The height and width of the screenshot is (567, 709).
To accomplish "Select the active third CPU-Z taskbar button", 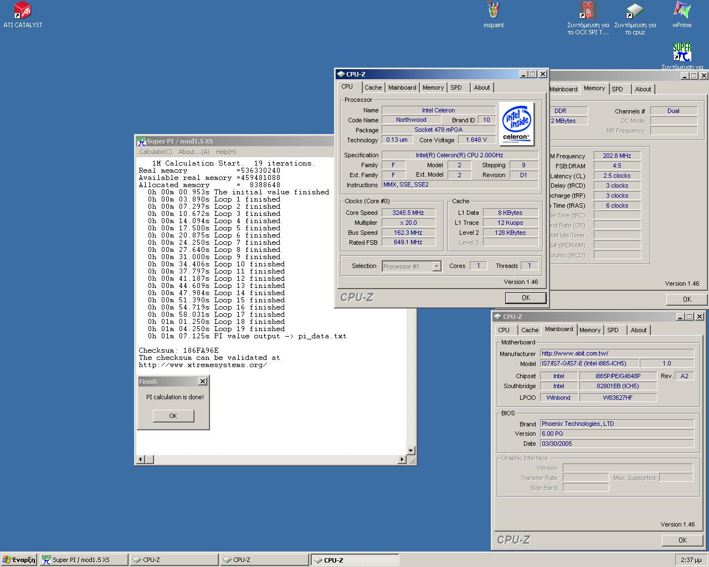I will click(354, 560).
